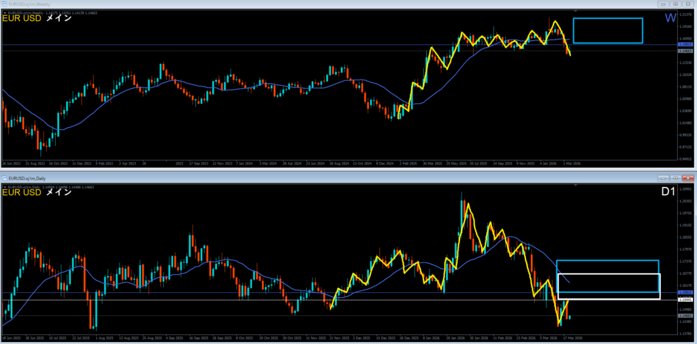
Task: Select the white 1.15441 price tag in Daily chart
Action: pos(685,300)
